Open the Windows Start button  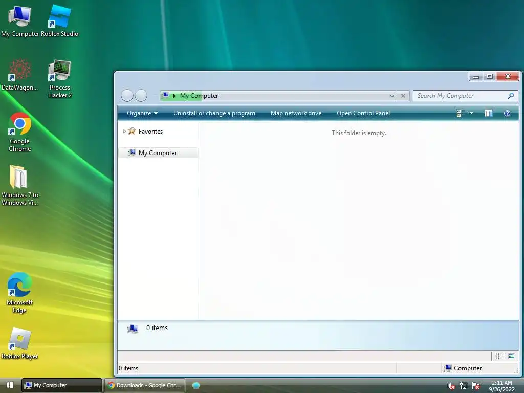(10, 385)
